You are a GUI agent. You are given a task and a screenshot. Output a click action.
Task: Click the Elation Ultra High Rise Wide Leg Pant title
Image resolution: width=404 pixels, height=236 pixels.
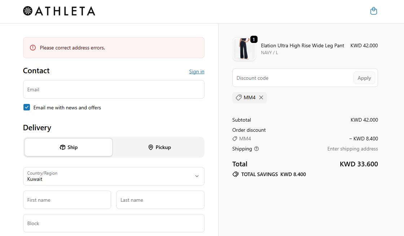[303, 45]
